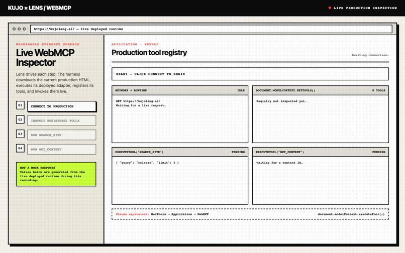Click the red live indicator dot
405x253 pixels.
click(330, 8)
